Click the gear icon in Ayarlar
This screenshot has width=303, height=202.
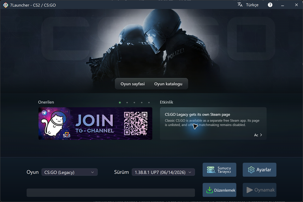(251, 170)
